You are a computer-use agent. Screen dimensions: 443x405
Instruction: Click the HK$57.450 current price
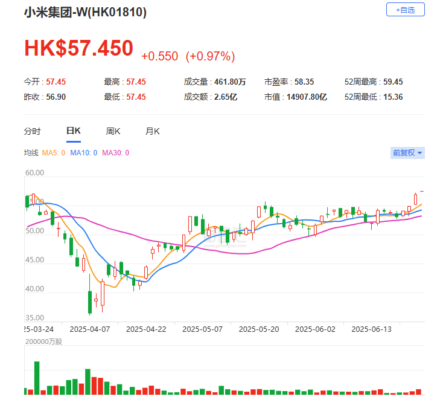78,48
